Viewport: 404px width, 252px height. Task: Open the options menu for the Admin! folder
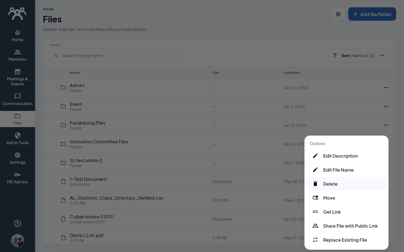[x=386, y=88]
